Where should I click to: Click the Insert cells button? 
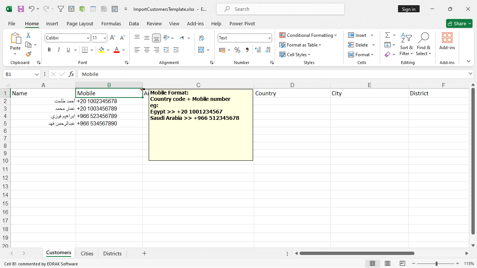357,35
